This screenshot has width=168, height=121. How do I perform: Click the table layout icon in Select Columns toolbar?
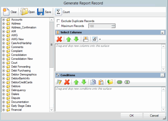pos(86,39)
